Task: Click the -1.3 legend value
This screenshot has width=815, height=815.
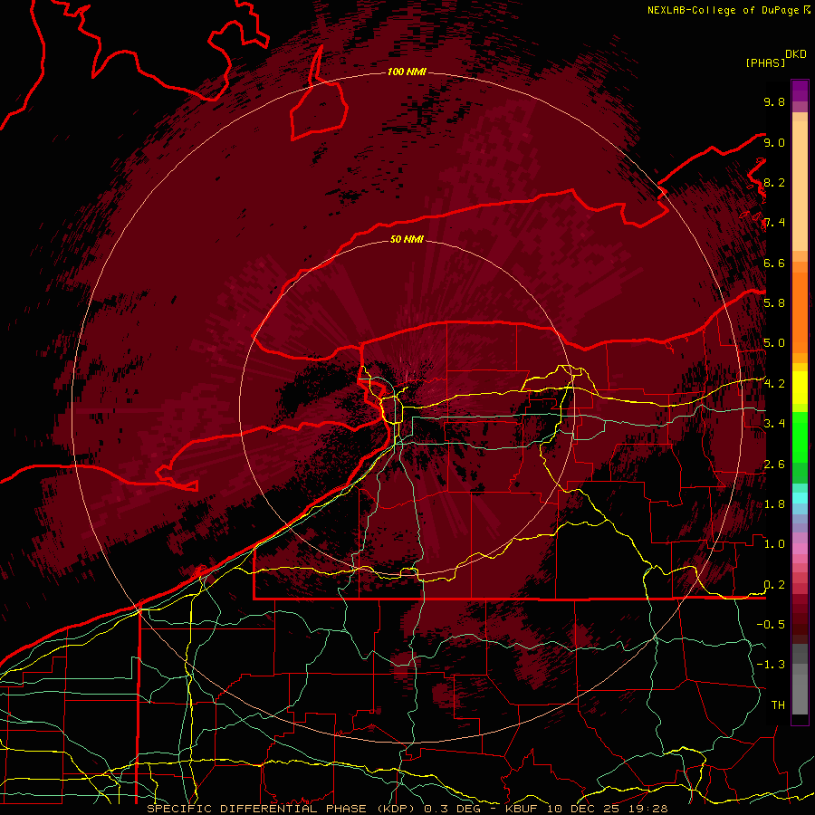Action: 771,665
